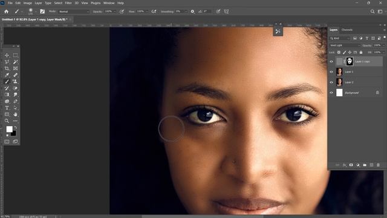Select the Gradient tool

pyautogui.click(x=7, y=94)
